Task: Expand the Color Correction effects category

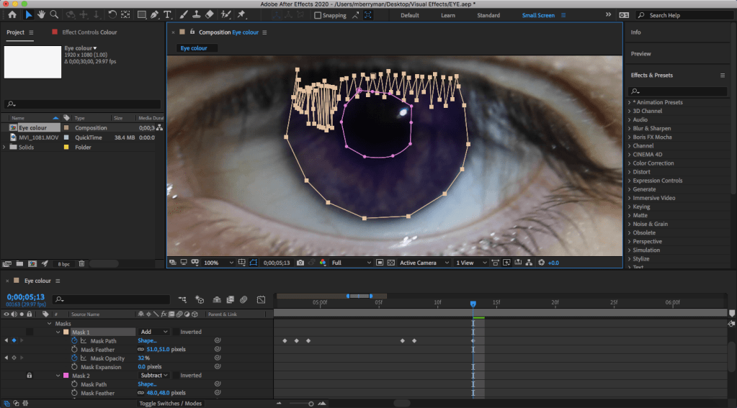Action: pos(653,163)
